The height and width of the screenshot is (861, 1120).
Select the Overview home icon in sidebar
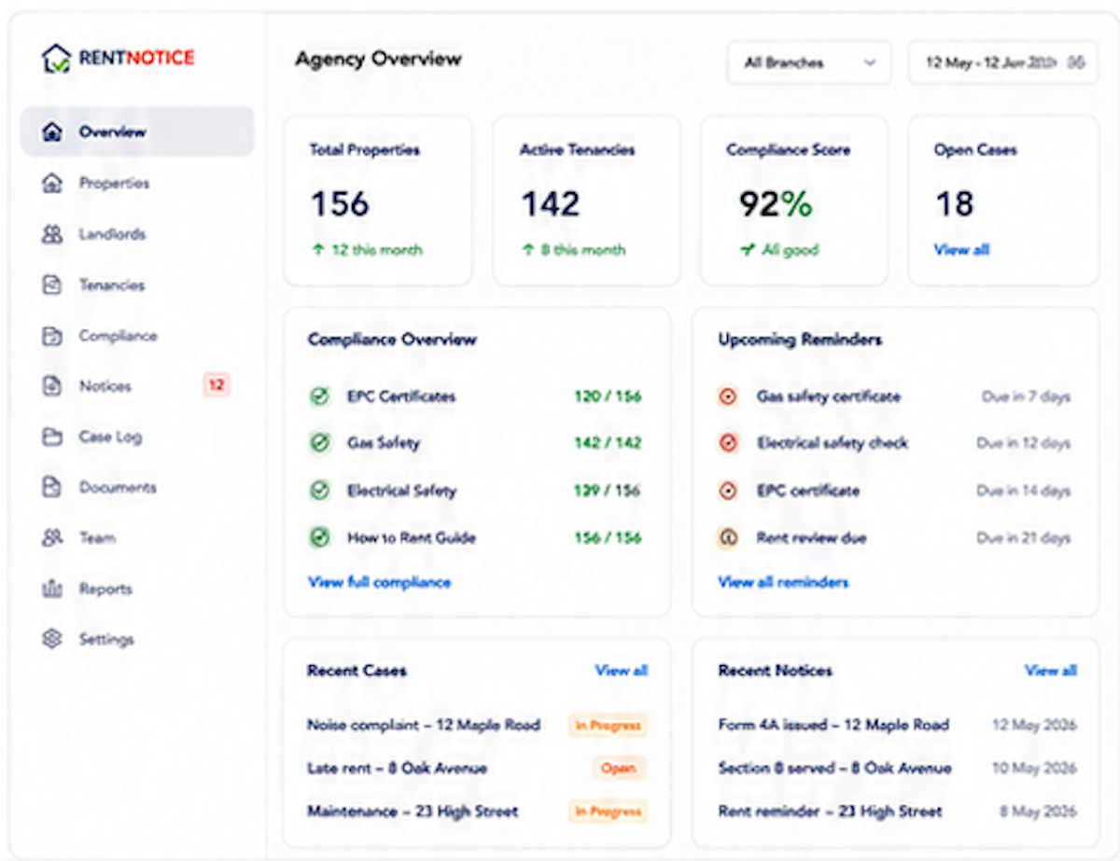[x=52, y=132]
